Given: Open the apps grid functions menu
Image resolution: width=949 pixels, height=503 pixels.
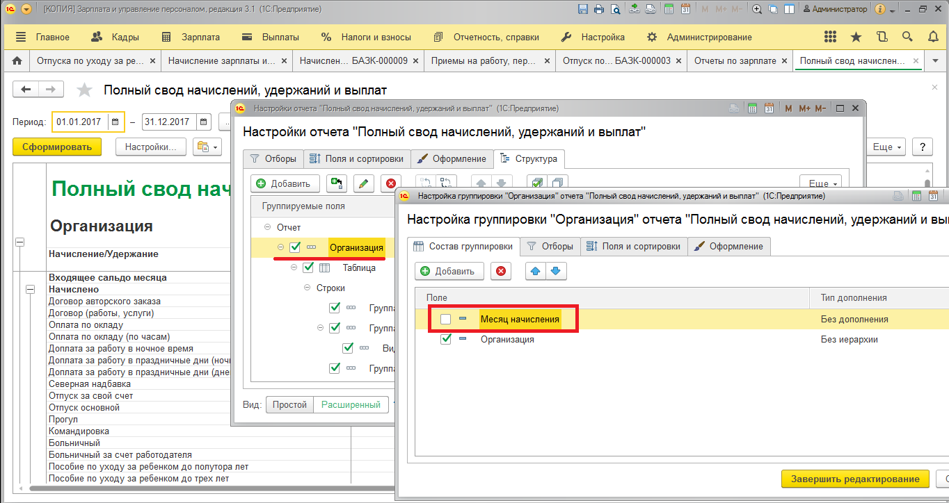Looking at the screenshot, I should pyautogui.click(x=830, y=37).
